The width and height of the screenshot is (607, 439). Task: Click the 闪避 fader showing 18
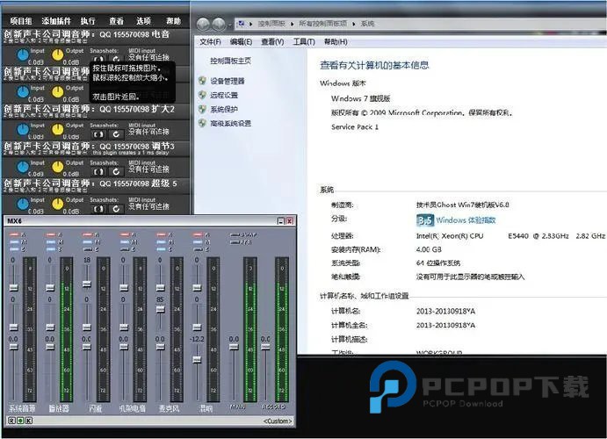[x=87, y=284]
